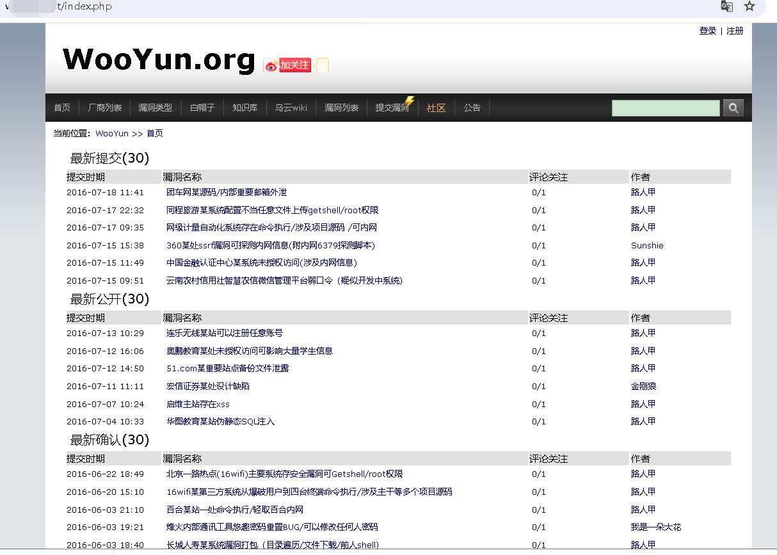Screen dimensions: 777x555
Task: Open the 知识库 navigation item
Action: [x=245, y=108]
